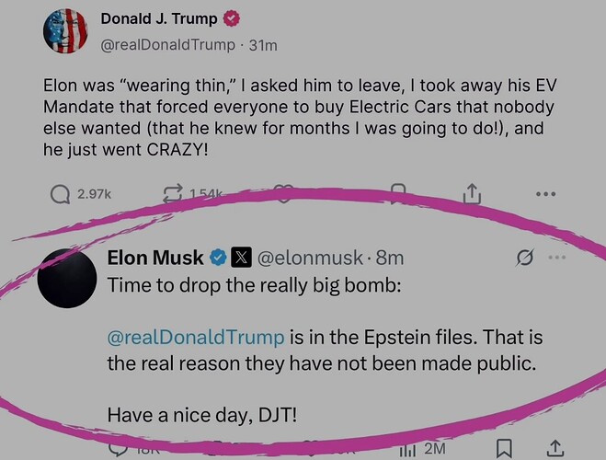The image size is (606, 460).
Task: Open the three-dot menu on Trump's post
Action: coord(546,194)
